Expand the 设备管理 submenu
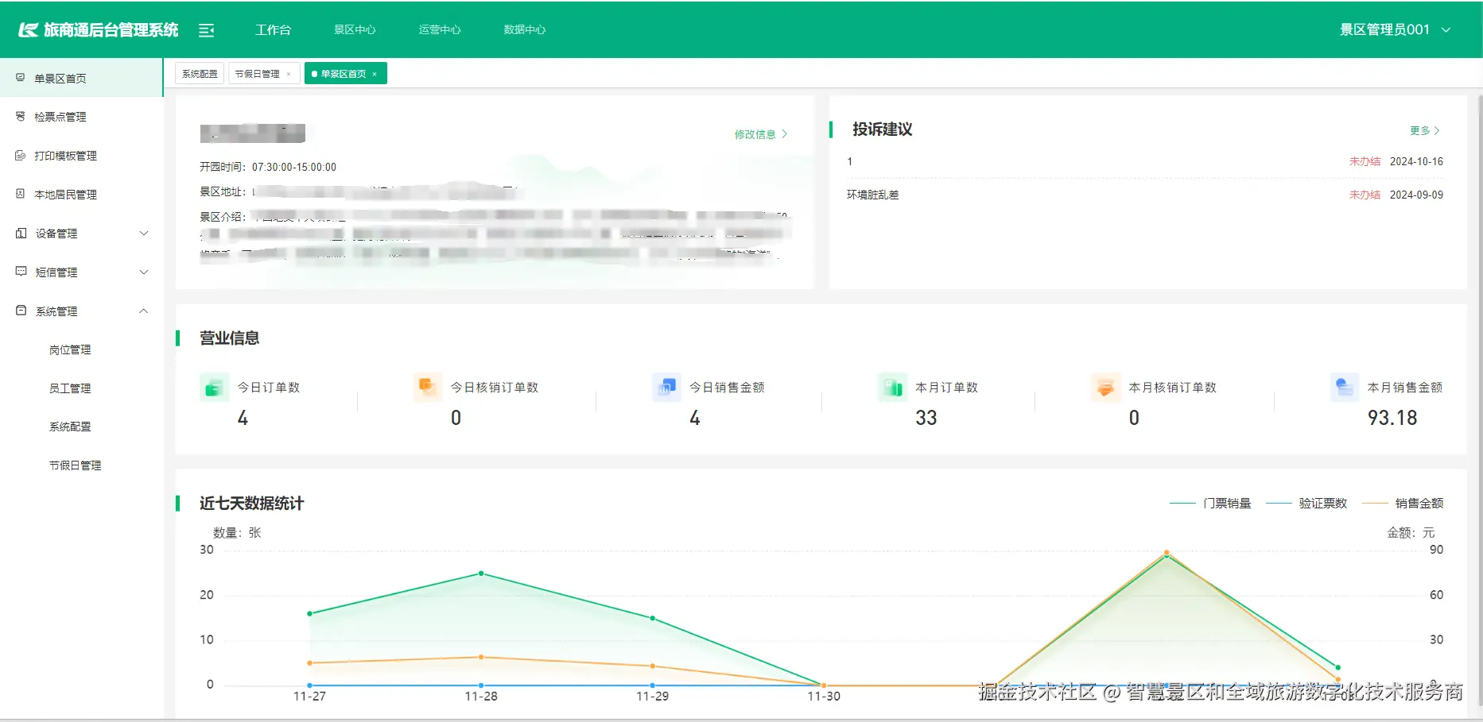This screenshot has width=1483, height=722. (143, 233)
